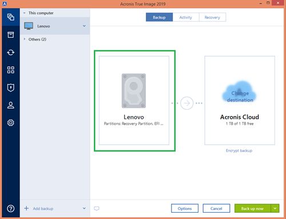Collapse the This computer section
The image size is (286, 219).
[x=25, y=13]
